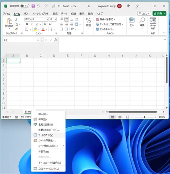Toggle align text right
Image resolution: width=170 pixels, height=174 pixels.
click(x=72, y=24)
